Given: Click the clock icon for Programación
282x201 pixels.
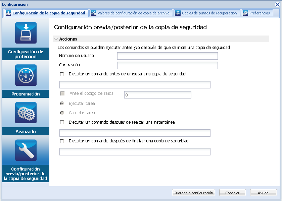Looking at the screenshot, I should [x=26, y=75].
